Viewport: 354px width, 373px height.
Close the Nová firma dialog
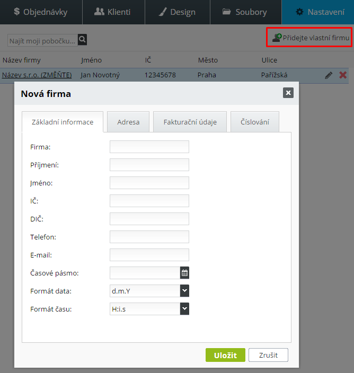tap(288, 93)
